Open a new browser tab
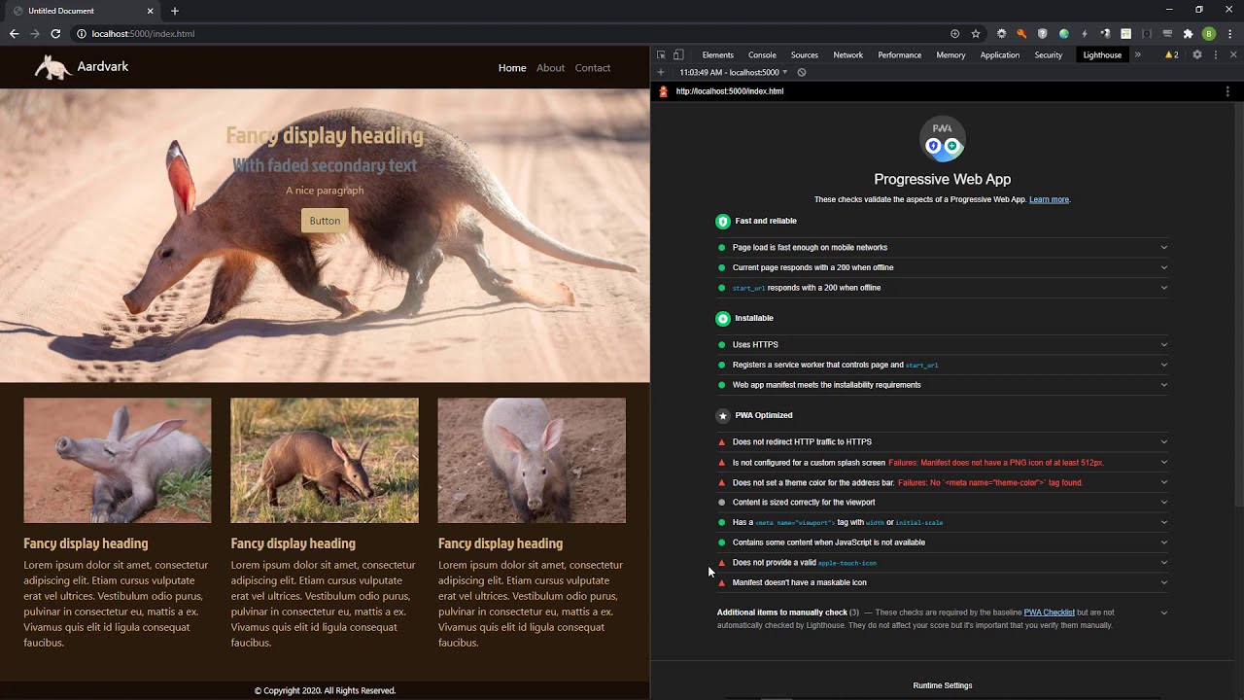Screen dimensions: 1244x700 point(175,11)
